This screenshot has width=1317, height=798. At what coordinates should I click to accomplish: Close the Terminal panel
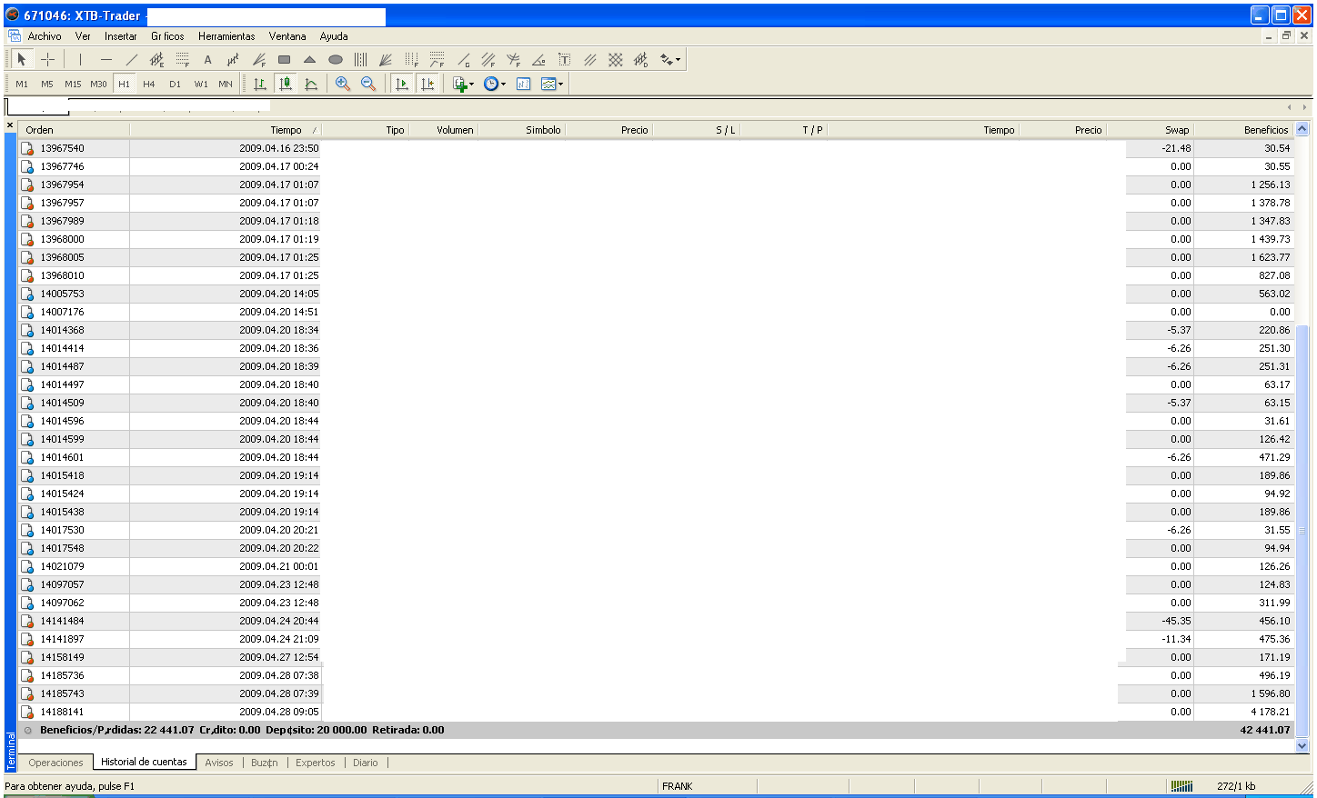10,125
